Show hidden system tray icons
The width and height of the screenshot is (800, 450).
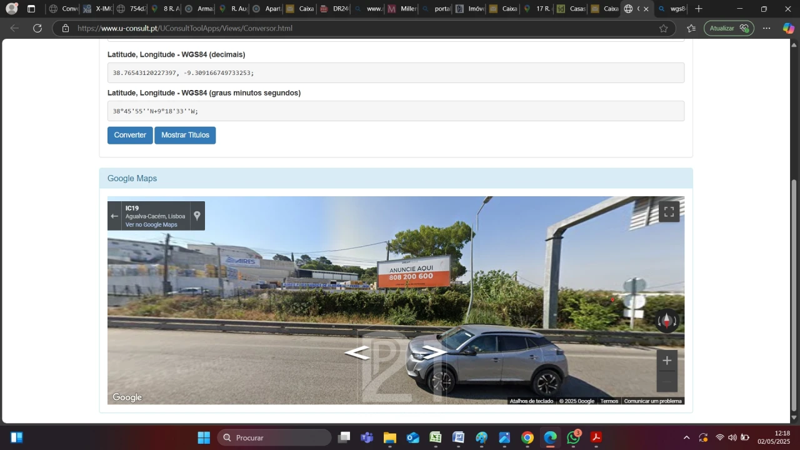pyautogui.click(x=686, y=437)
